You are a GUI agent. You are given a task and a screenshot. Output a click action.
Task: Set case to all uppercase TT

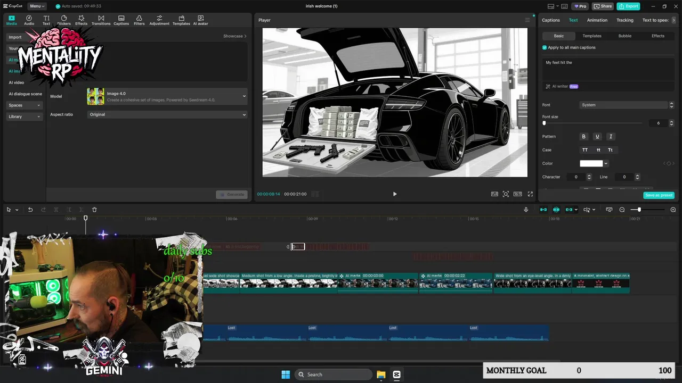[x=585, y=150]
